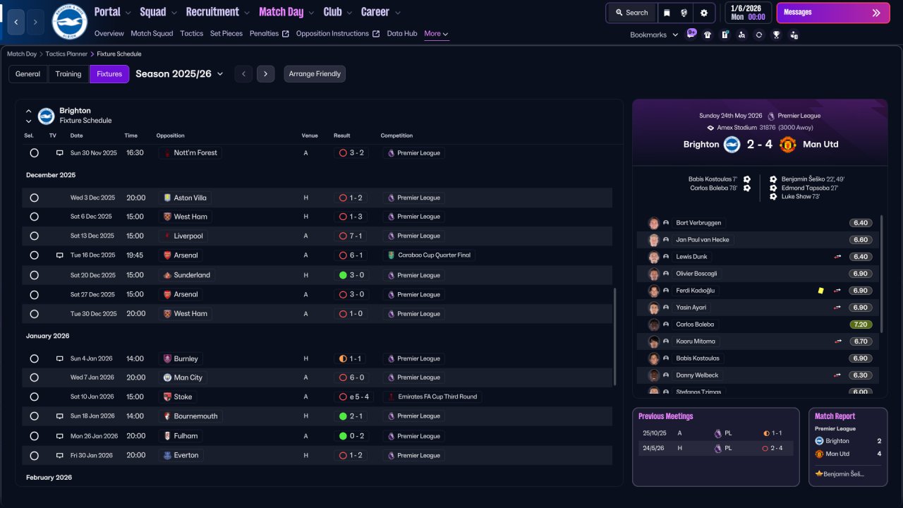
Task: Click the Brighton club badge in header
Action: tap(69, 22)
